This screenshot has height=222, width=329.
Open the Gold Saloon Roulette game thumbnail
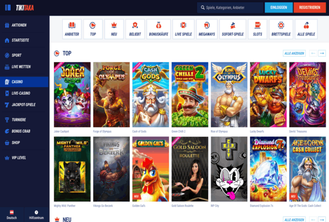190,169
